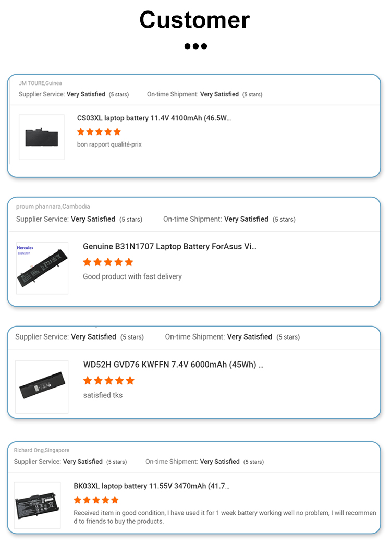The image size is (391, 556).
Task: Open WD52H GVD76 KWFFN battery title link
Action: [x=173, y=365]
